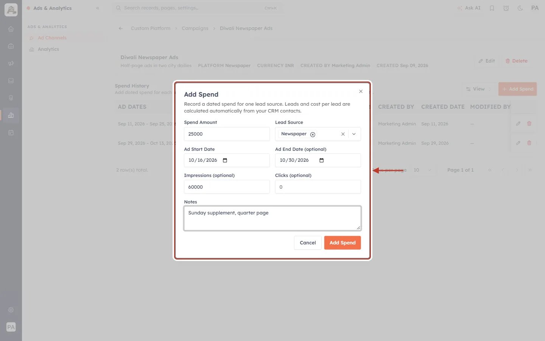The width and height of the screenshot is (545, 341).
Task: Open the PA profile avatar in the top bar
Action: tap(535, 8)
